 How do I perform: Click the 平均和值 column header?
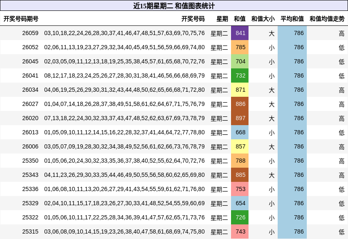click(292, 19)
